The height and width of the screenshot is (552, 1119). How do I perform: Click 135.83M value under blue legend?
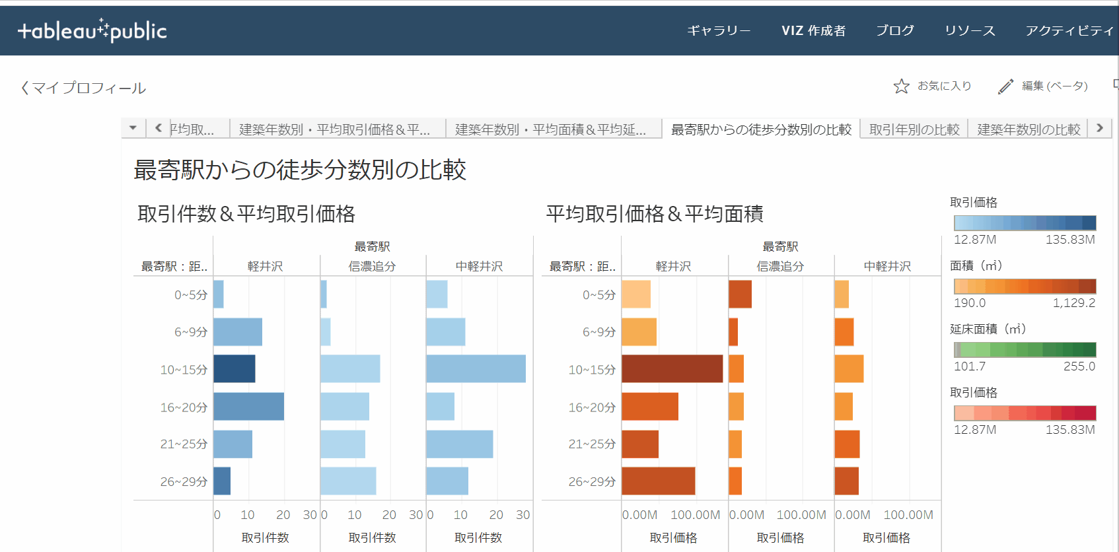coord(1070,240)
